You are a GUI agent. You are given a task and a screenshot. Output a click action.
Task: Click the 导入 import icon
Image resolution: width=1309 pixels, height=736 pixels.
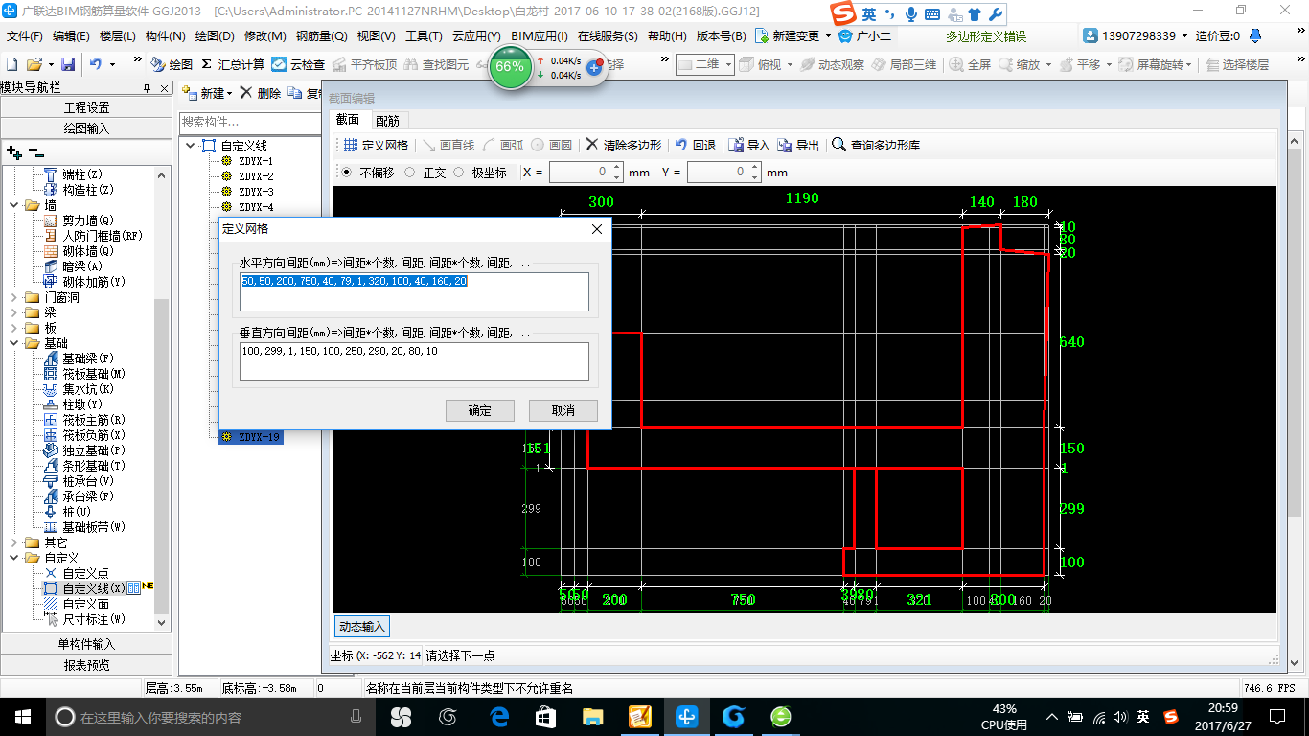[736, 145]
